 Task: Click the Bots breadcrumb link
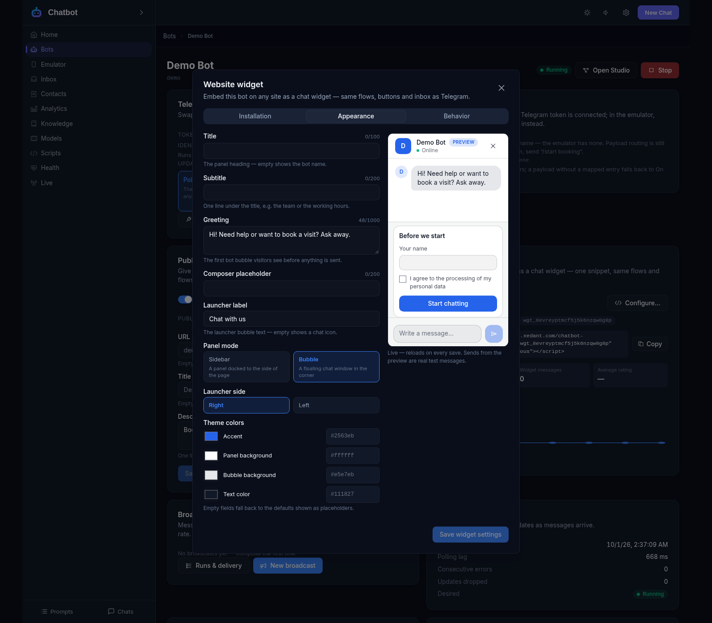(x=170, y=36)
